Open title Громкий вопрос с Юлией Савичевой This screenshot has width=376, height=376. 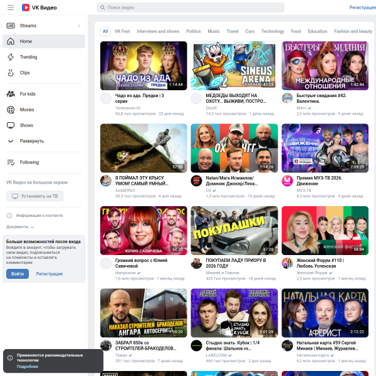[x=141, y=263]
